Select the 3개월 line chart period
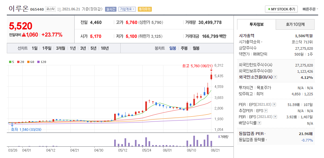324x158 pixels. pyautogui.click(x=61, y=48)
